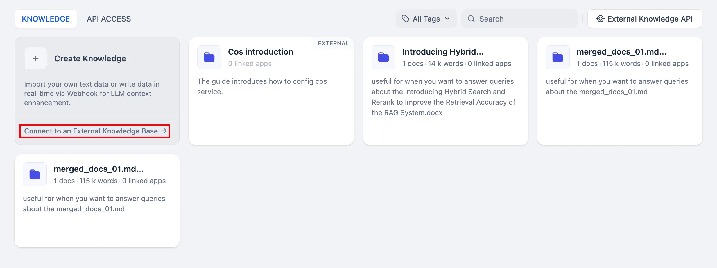717x268 pixels.
Task: Click the folder icon of top-row merged_docs_01.md card
Action: (x=558, y=57)
